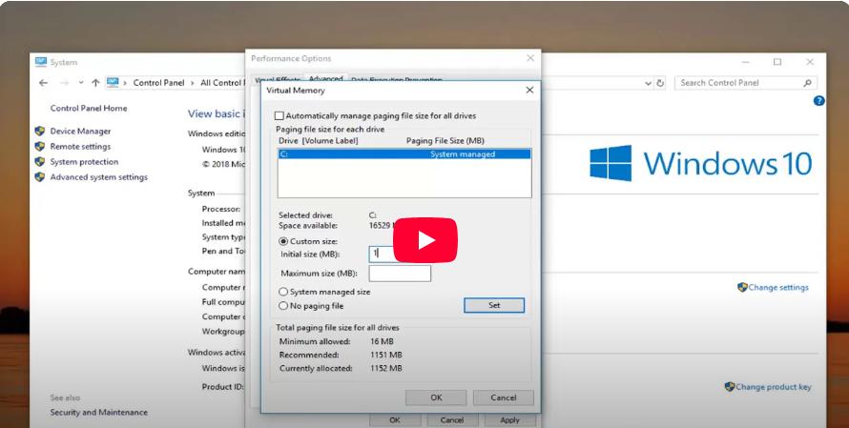Click the Change product key link
This screenshot has height=428, width=849.
(x=774, y=387)
